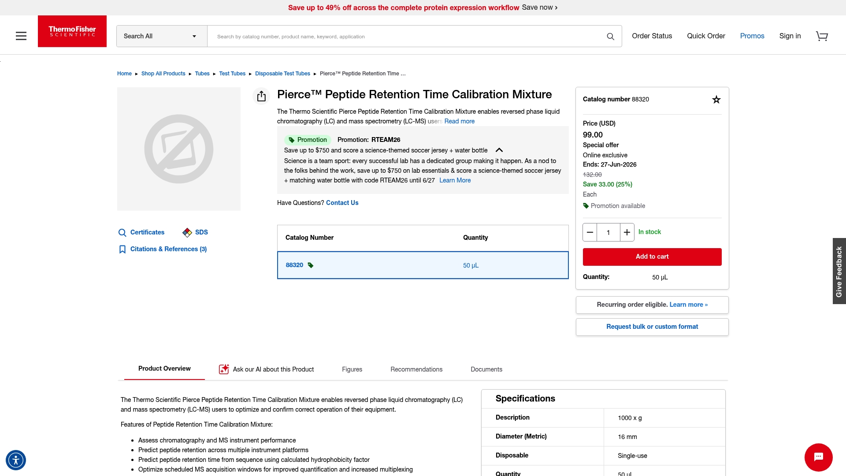
Task: Click Sign in
Action: click(790, 36)
